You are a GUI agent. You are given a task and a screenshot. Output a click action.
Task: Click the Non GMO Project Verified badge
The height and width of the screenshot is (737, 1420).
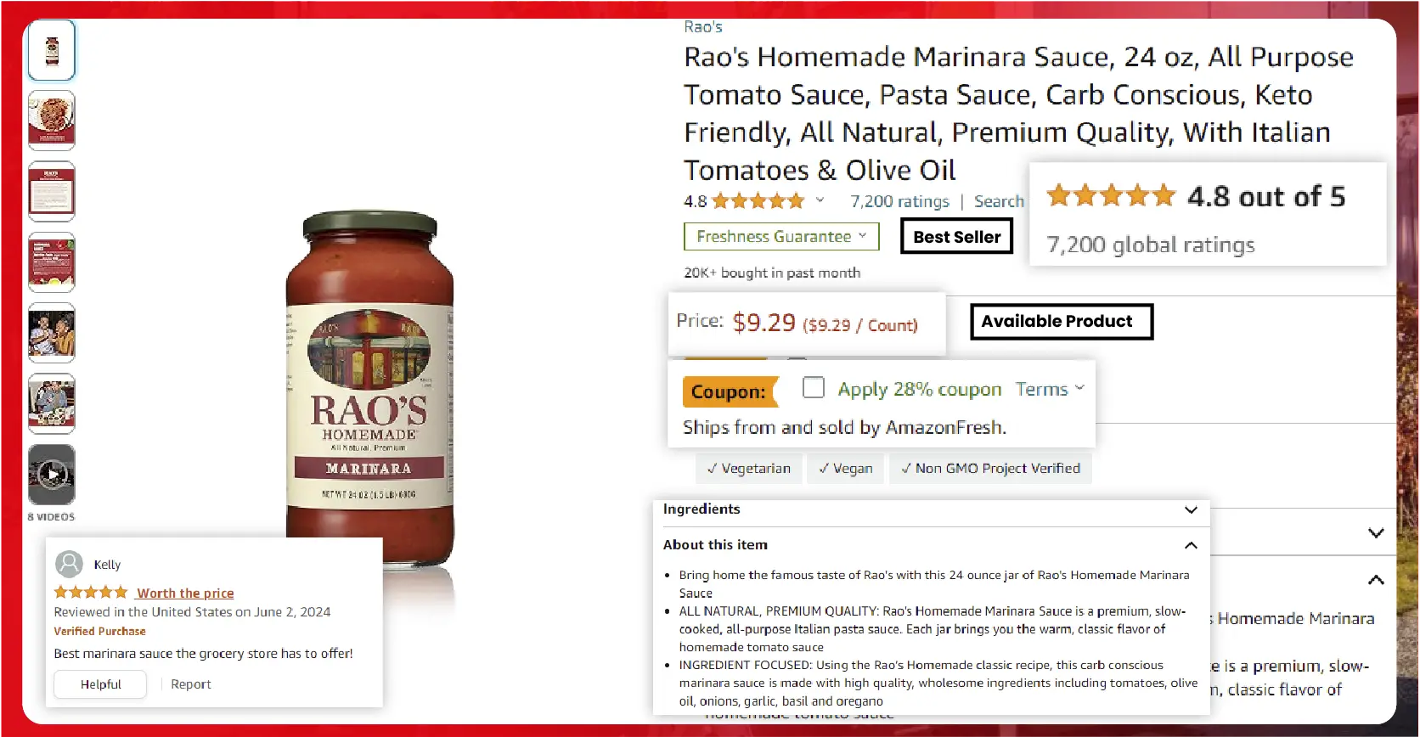[990, 469]
